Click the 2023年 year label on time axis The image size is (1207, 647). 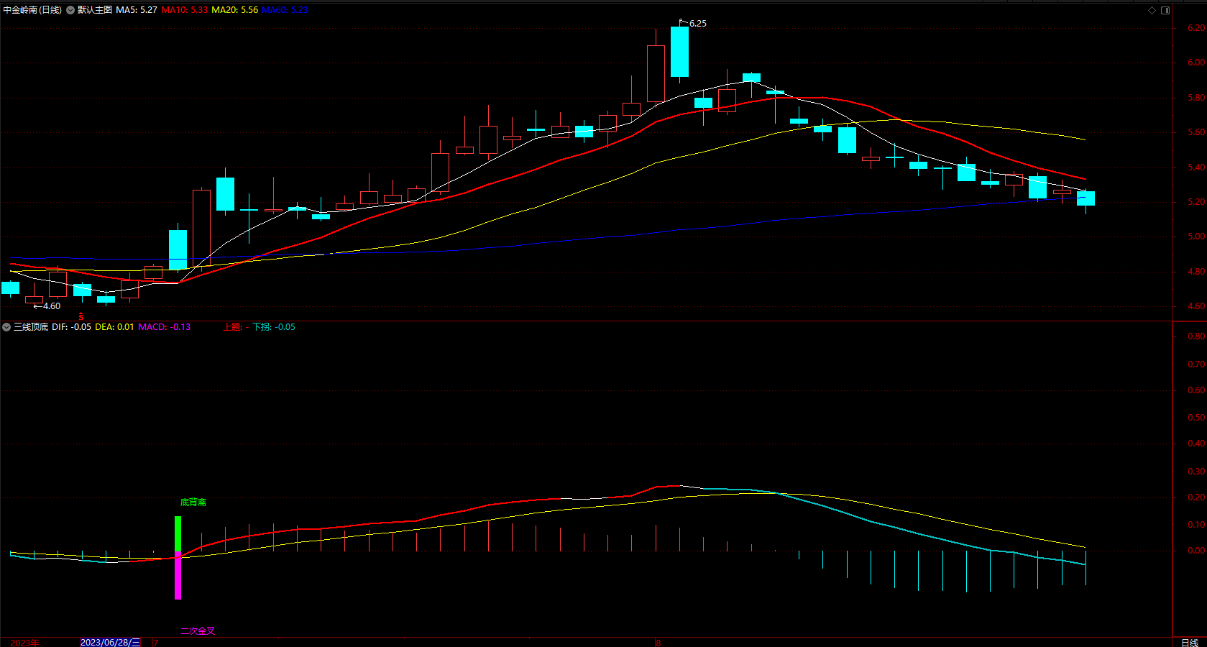pos(24,643)
